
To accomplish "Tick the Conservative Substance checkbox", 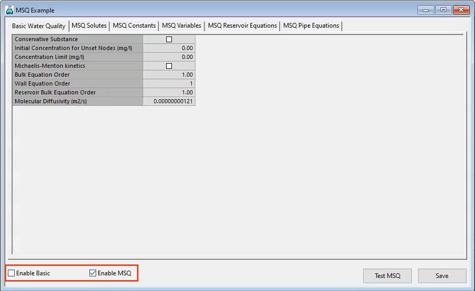I will (169, 39).
